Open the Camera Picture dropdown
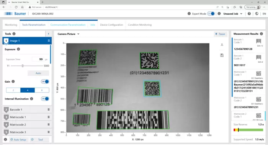The height and width of the screenshot is (145, 268). pyautogui.click(x=69, y=34)
